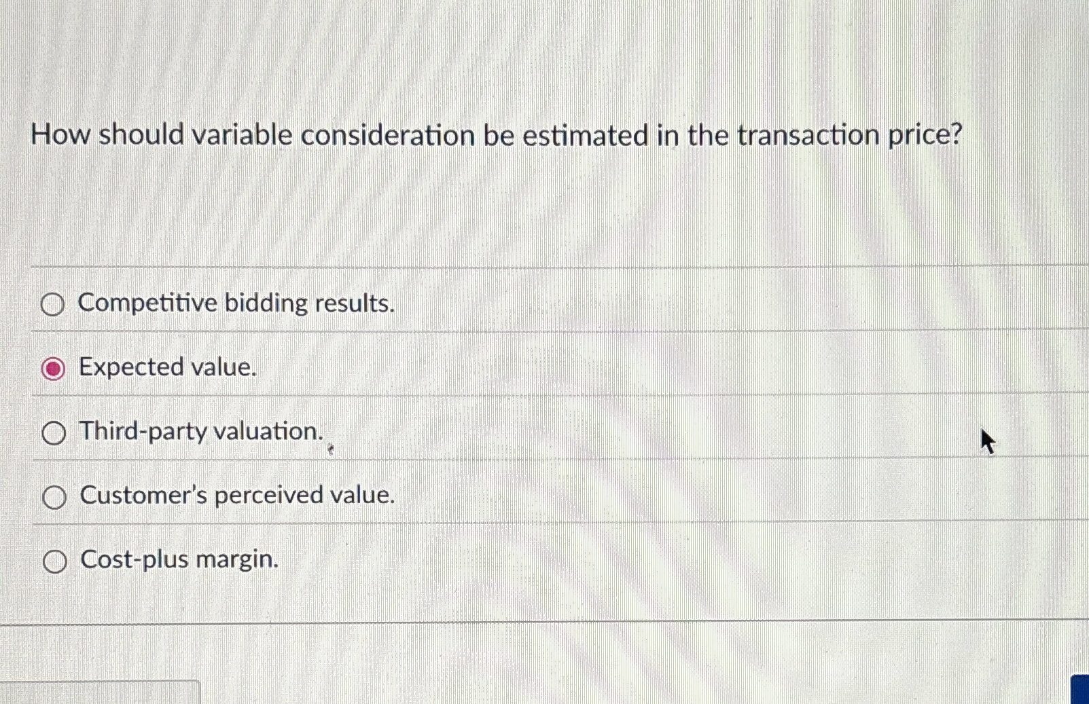Click the 'Customer's perceived value' answer text

tap(236, 495)
